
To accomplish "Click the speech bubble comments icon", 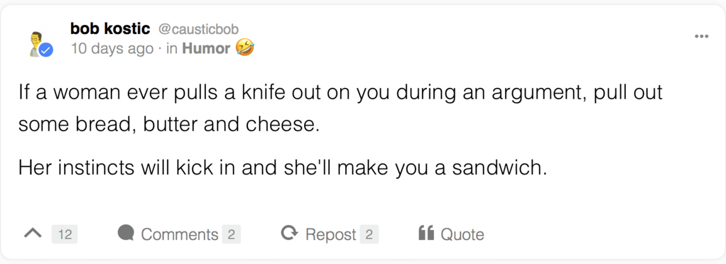I will [125, 233].
